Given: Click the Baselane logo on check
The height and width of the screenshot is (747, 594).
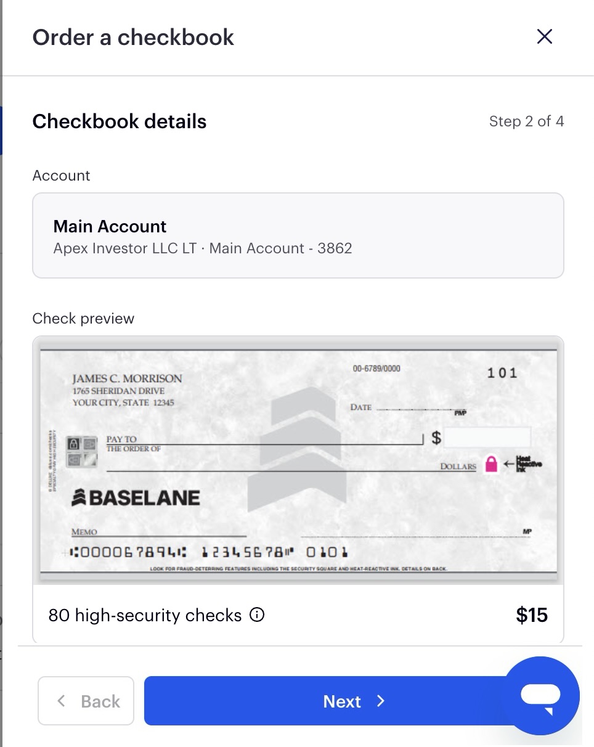Looking at the screenshot, I should (136, 497).
